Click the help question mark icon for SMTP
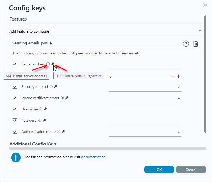Screen dimensions: 212x182 186,44
